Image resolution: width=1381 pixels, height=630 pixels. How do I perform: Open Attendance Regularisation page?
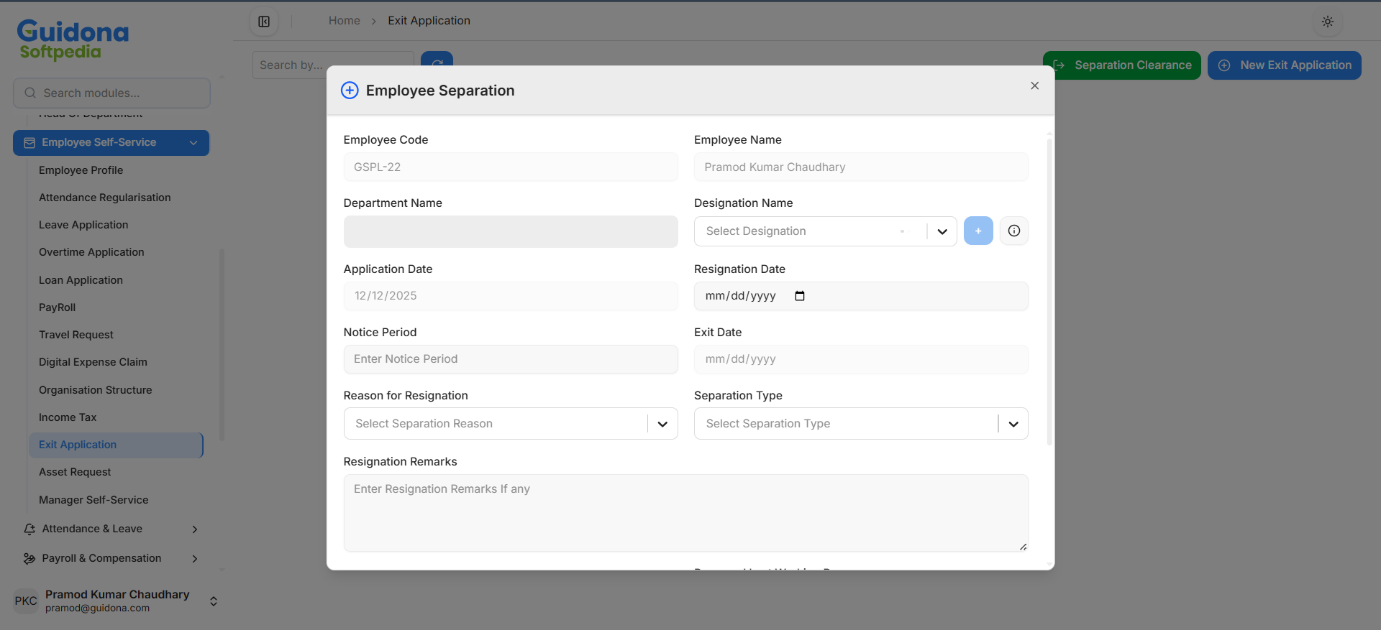coord(105,198)
